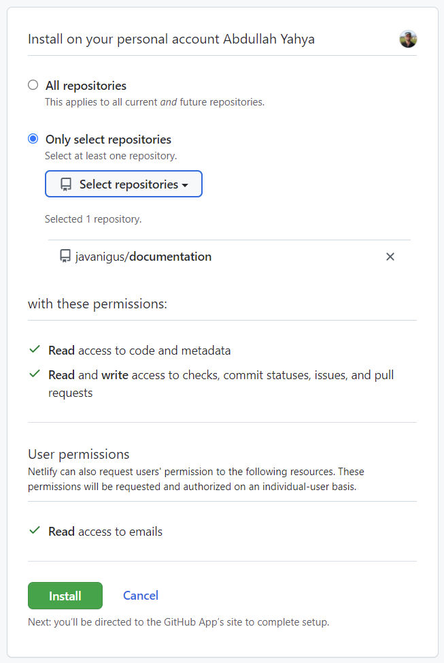The image size is (444, 663).
Task: Click the 'with these permissions:' heading
Action: (x=98, y=304)
